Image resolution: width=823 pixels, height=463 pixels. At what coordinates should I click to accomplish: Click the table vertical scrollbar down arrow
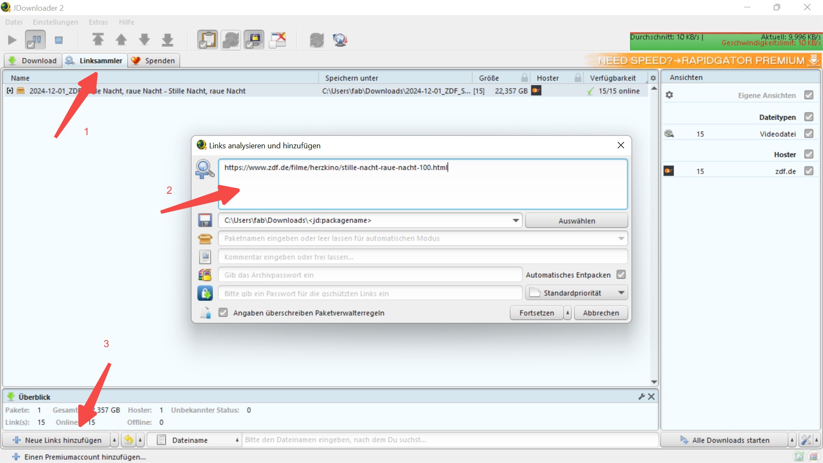tap(654, 382)
